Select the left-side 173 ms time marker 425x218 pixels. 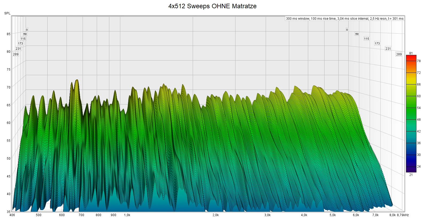(21, 43)
